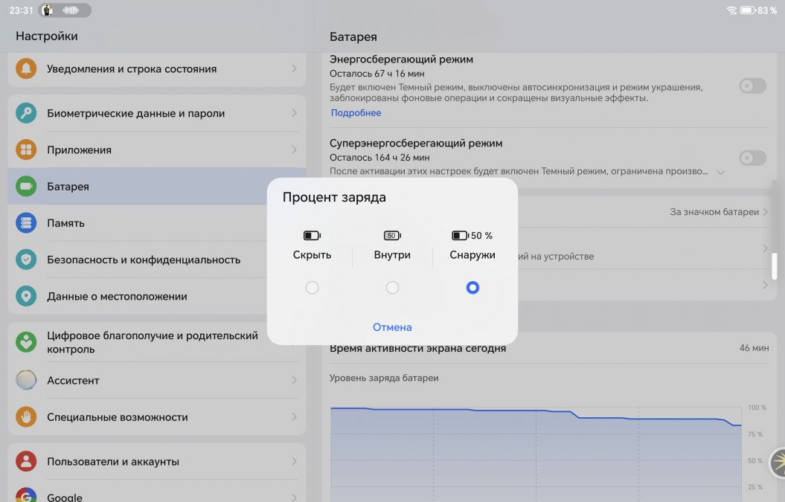Click the blue Память storage icon

[x=26, y=222]
